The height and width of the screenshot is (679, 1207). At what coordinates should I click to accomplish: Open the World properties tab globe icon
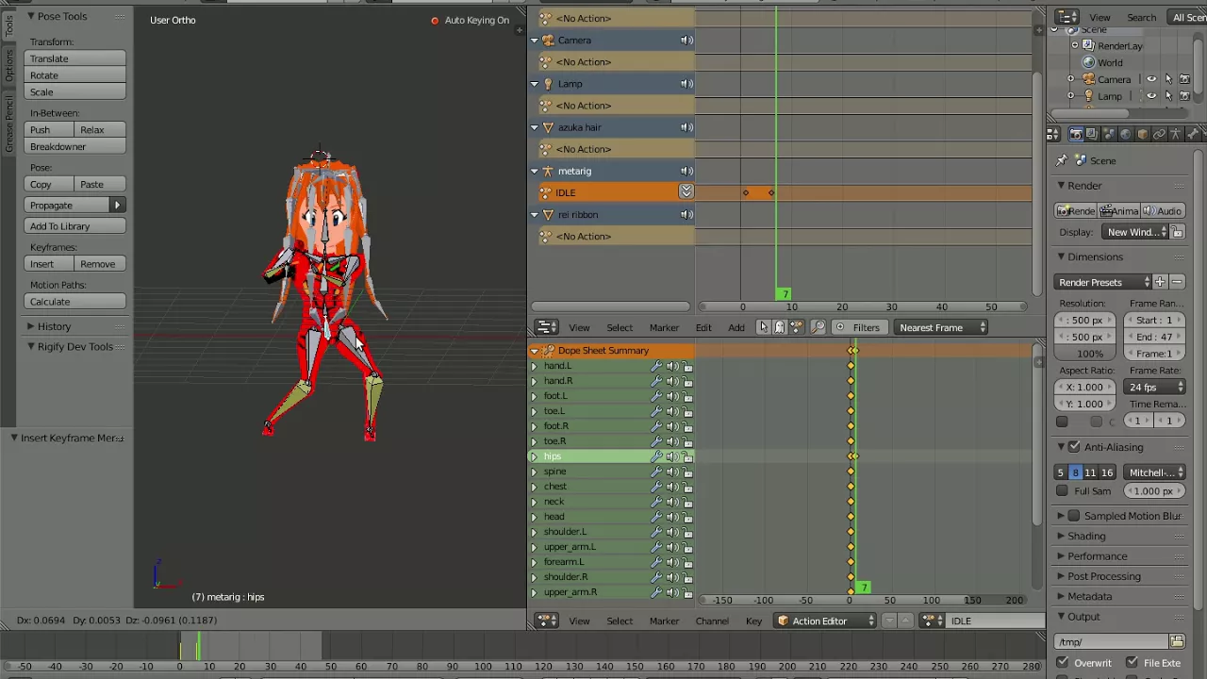click(x=1125, y=134)
